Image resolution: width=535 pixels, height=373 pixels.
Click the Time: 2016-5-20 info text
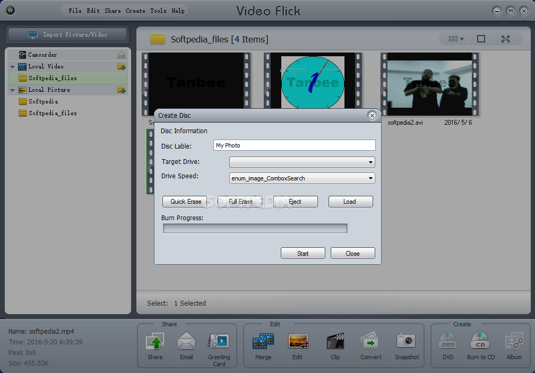coord(46,342)
